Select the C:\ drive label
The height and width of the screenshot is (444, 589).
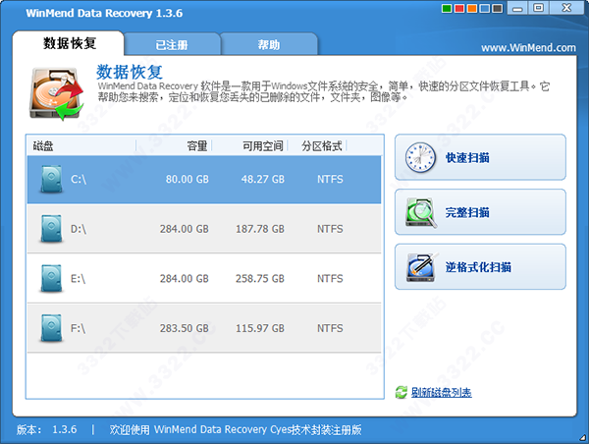79,180
